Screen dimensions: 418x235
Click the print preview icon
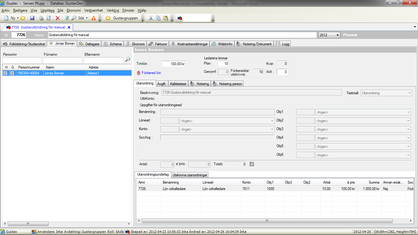coord(48,18)
